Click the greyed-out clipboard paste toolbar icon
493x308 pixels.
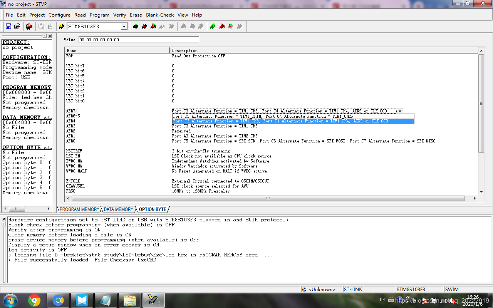42,26
